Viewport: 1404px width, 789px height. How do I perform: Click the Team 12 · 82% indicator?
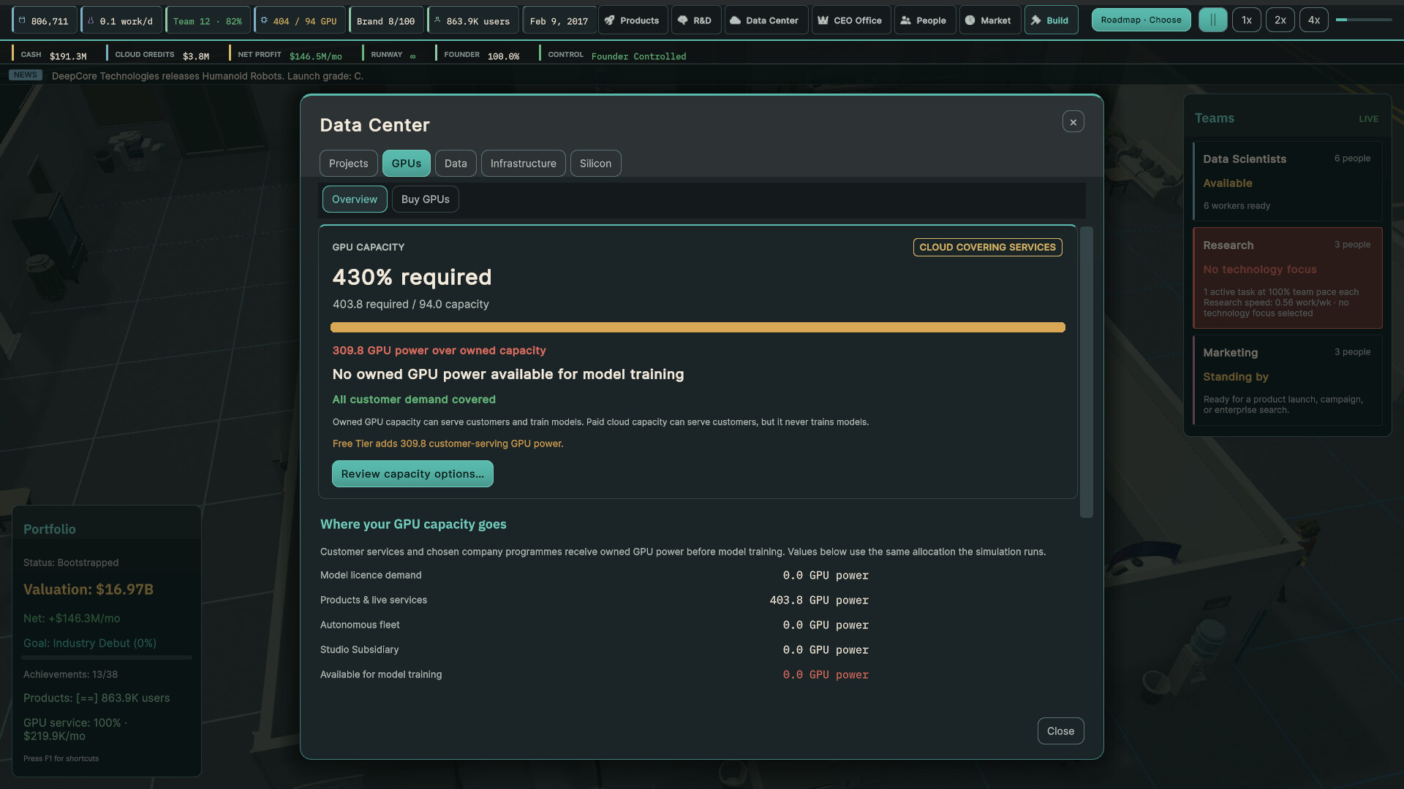208,20
